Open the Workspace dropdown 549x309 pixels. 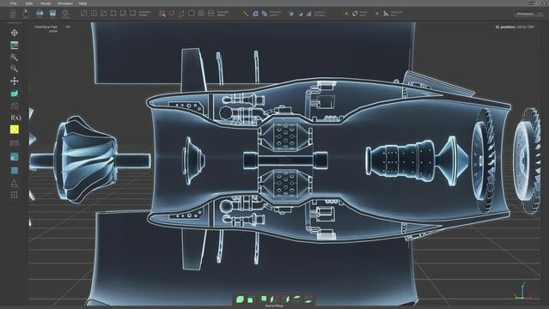tap(528, 14)
